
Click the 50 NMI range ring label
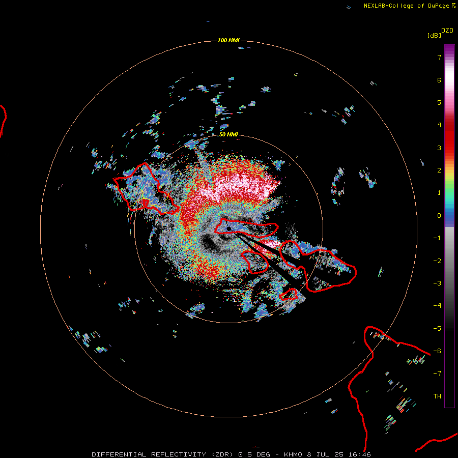coord(228,134)
